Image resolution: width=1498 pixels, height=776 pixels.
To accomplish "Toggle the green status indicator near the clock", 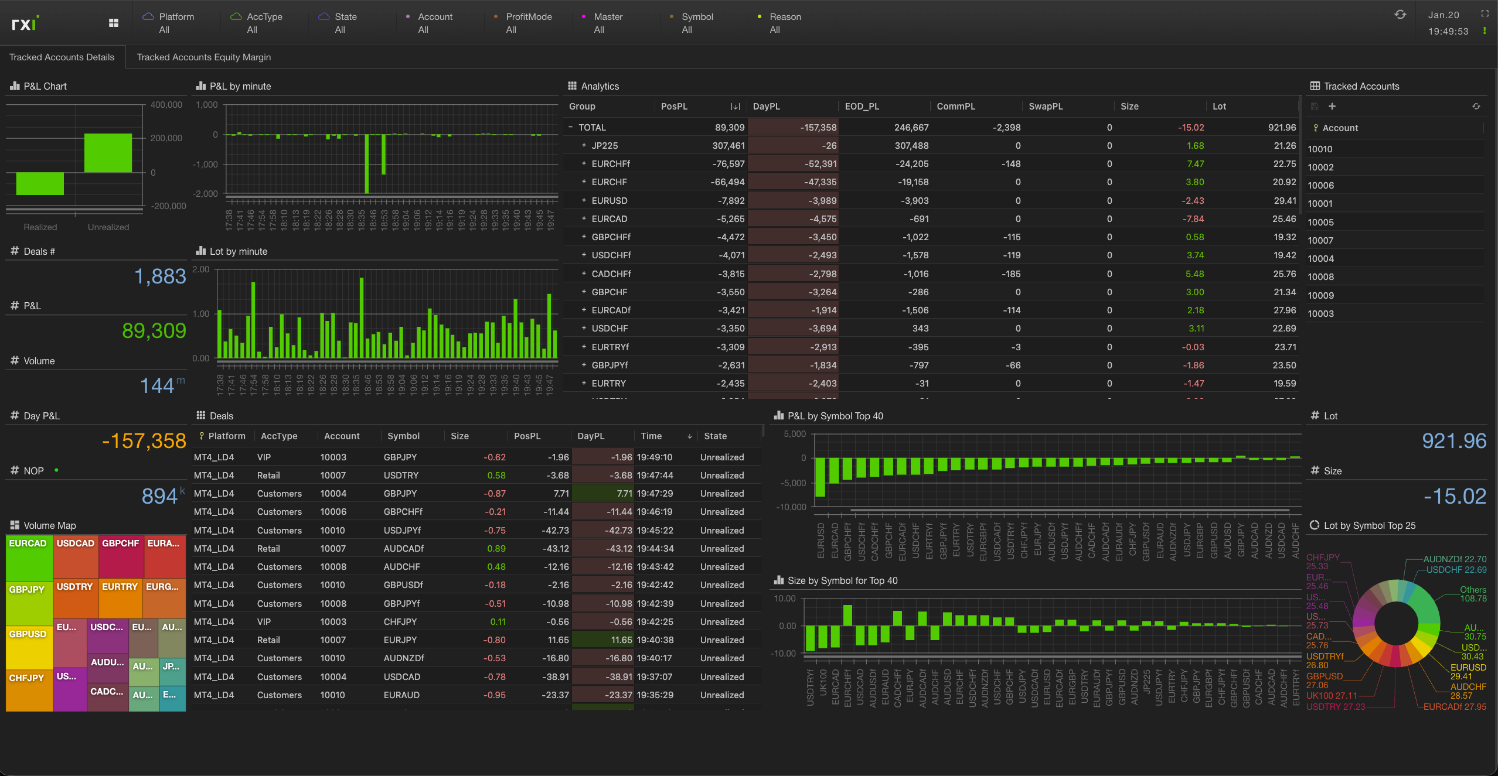I will [1485, 30].
